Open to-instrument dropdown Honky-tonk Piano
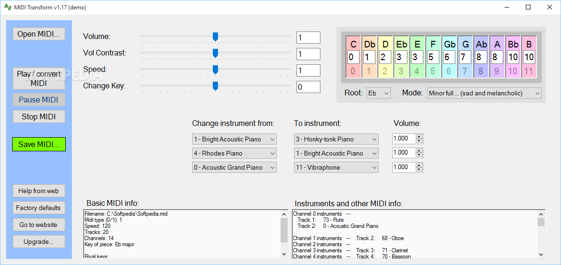The image size is (561, 265). pos(336,139)
